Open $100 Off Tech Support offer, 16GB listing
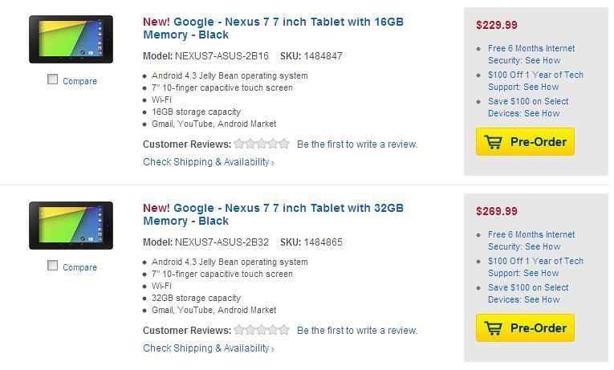The image size is (614, 370). 535,80
